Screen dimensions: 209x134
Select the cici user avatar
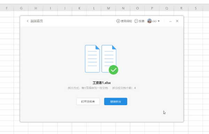coord(149,21)
